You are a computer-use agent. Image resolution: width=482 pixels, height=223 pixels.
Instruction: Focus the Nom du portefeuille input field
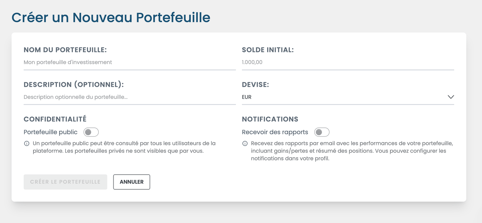pyautogui.click(x=130, y=62)
